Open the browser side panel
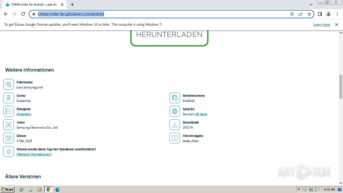The height and width of the screenshot is (193, 343). [x=320, y=14]
